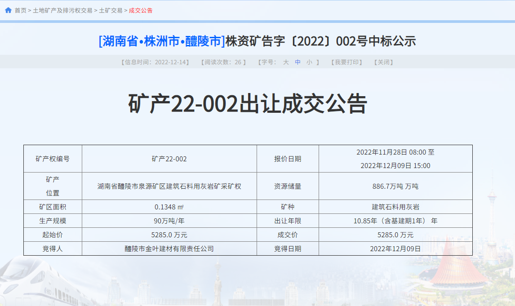Open 土地矿产及排污权交易 breadcrumb link
The width and height of the screenshot is (515, 306).
62,10
